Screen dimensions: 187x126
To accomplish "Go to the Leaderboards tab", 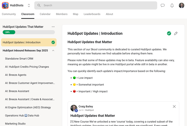I will pyautogui.click(x=92, y=14).
